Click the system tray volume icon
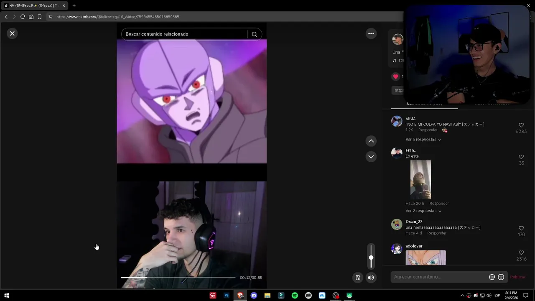 pyautogui.click(x=489, y=296)
